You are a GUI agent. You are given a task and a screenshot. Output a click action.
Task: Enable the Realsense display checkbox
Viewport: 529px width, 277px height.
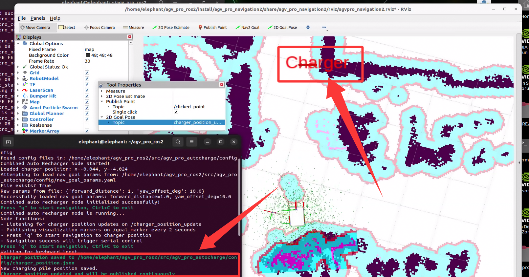[x=87, y=125]
